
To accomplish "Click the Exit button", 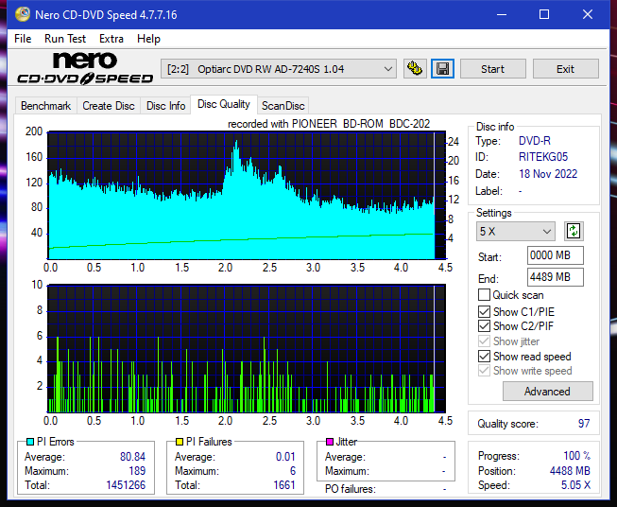I will point(565,69).
